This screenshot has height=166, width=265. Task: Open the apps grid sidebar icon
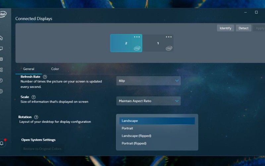2,70
